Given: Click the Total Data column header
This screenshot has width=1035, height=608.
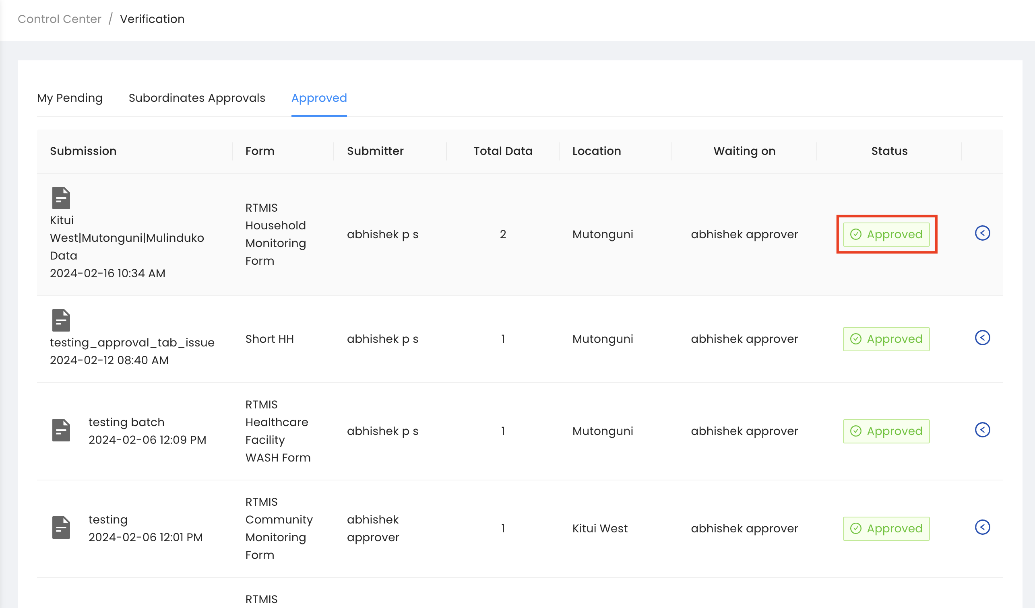Looking at the screenshot, I should pyautogui.click(x=502, y=151).
